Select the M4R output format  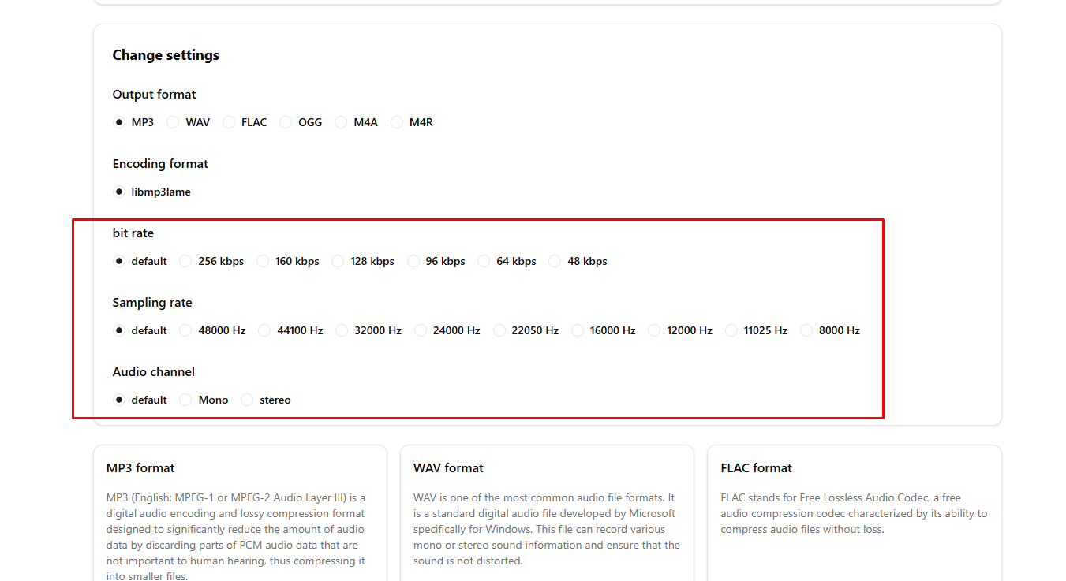click(396, 122)
